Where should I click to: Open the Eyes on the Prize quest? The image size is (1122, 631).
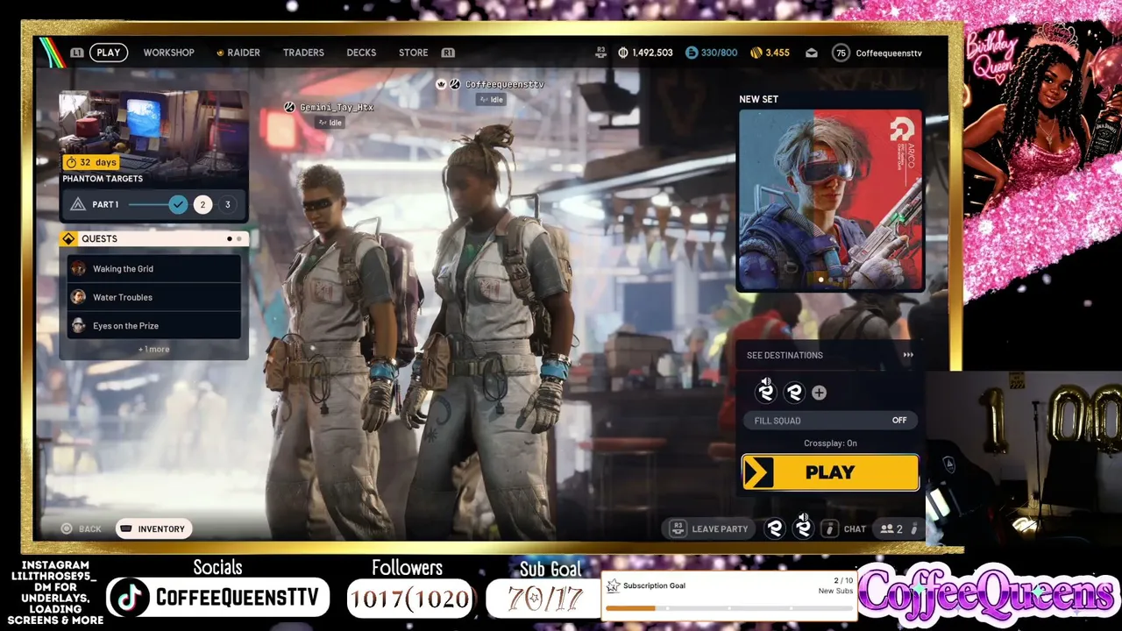[x=153, y=325]
